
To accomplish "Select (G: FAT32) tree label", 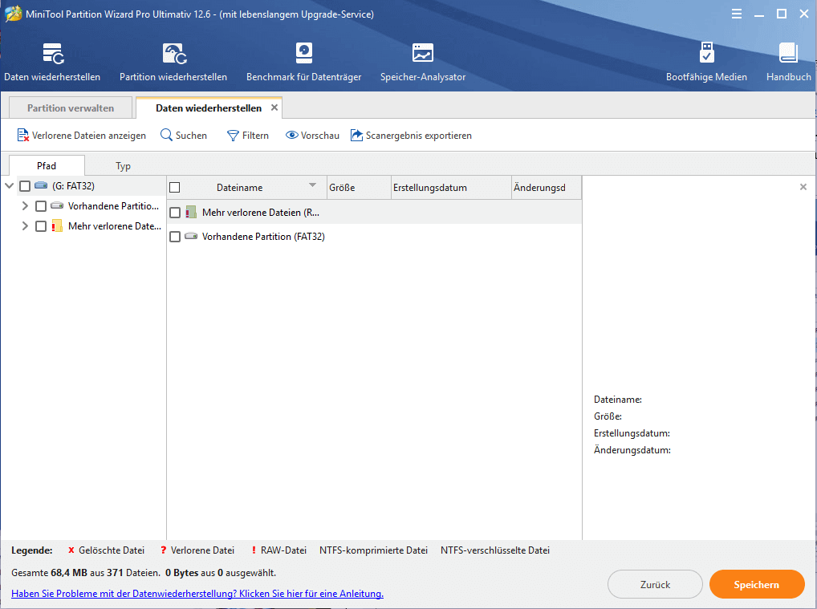I will pos(74,185).
